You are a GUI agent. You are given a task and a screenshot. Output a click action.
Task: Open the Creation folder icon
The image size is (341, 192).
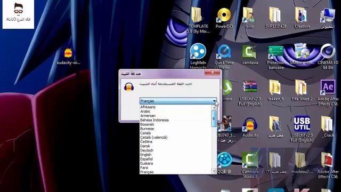302,15
